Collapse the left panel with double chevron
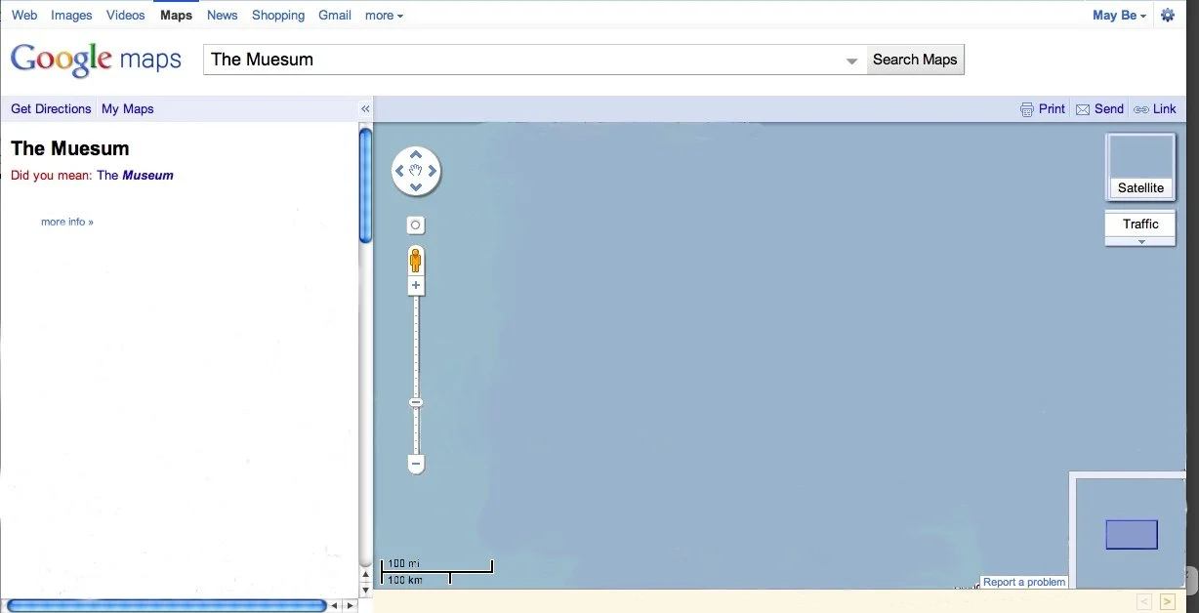 [x=365, y=109]
